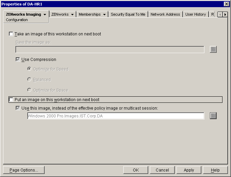Select Optimize for Speed radio button
Screen dimensions: 231x177
pos(29,69)
